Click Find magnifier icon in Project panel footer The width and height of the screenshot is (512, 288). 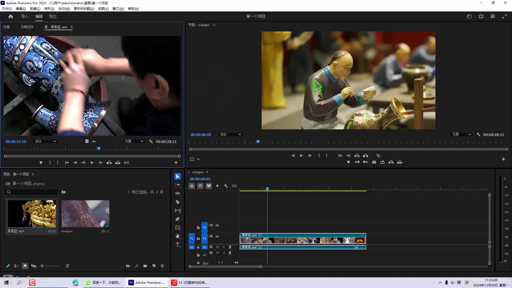coord(137,266)
